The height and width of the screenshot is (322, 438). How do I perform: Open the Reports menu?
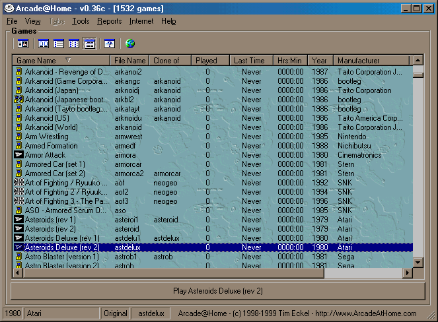point(110,21)
